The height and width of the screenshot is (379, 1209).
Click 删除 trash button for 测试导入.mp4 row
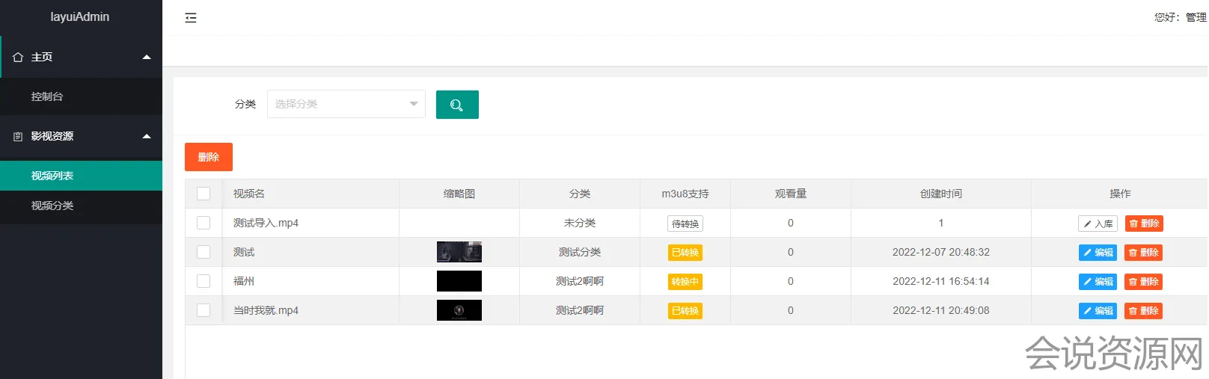1143,224
